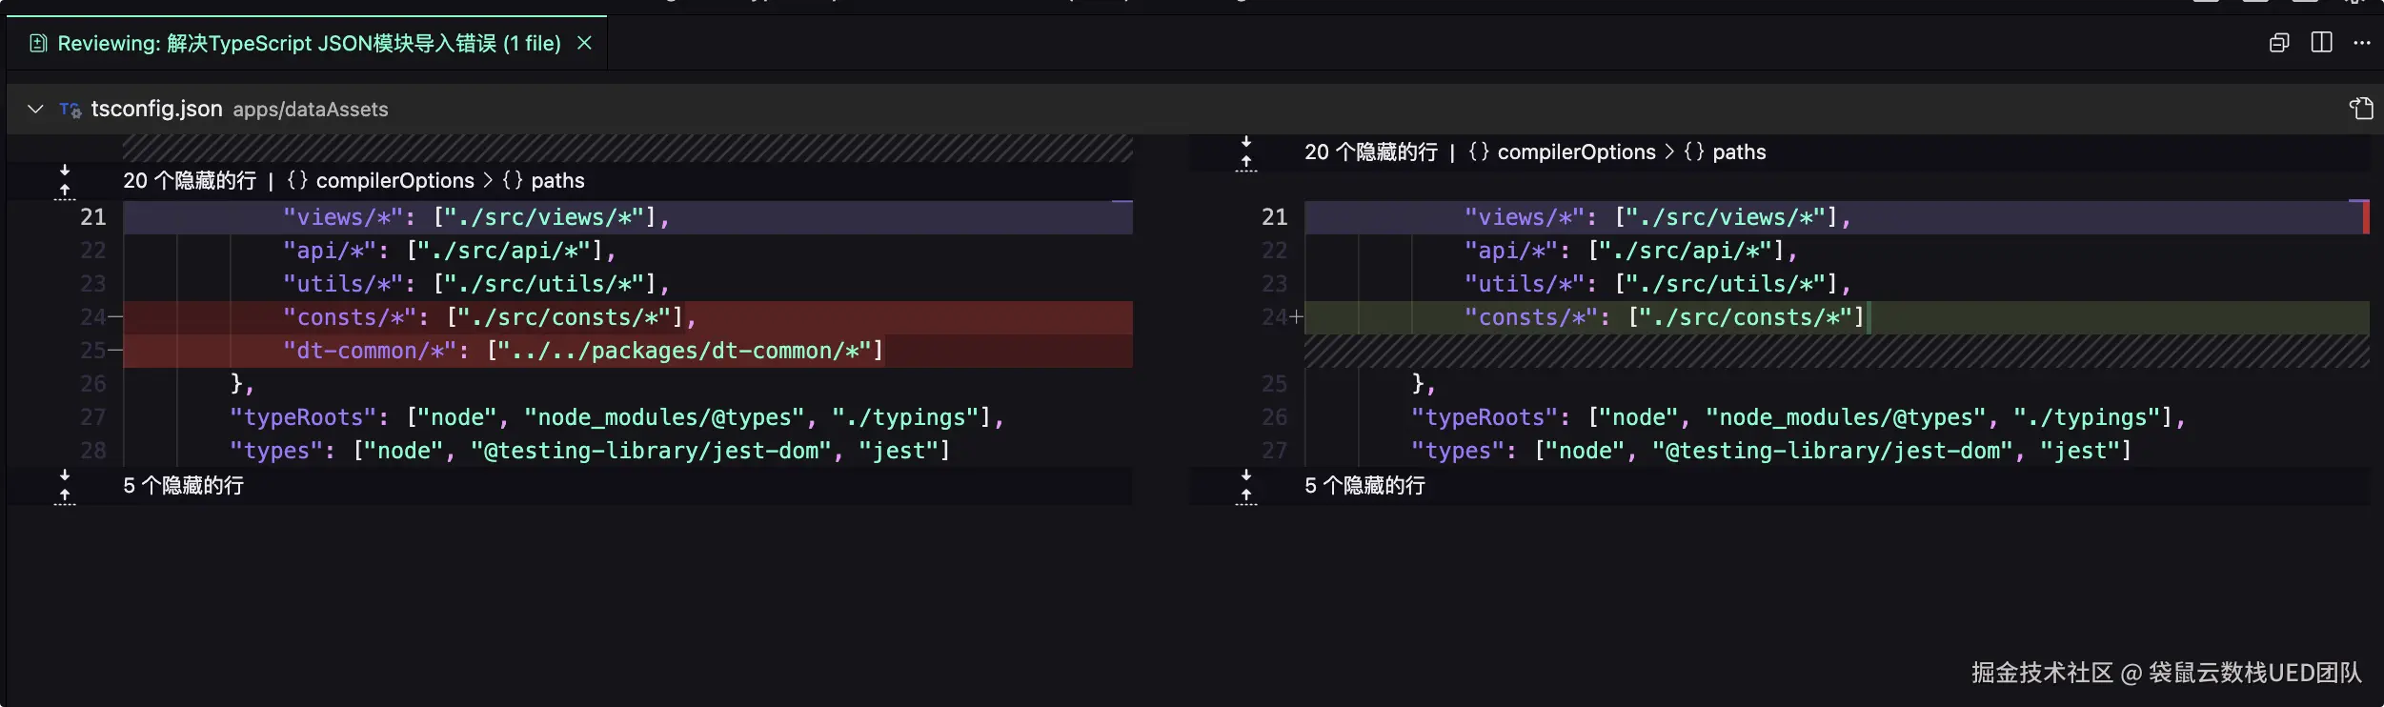Expand 20 hidden lines in left pane
2384x707 pixels.
pos(65,181)
